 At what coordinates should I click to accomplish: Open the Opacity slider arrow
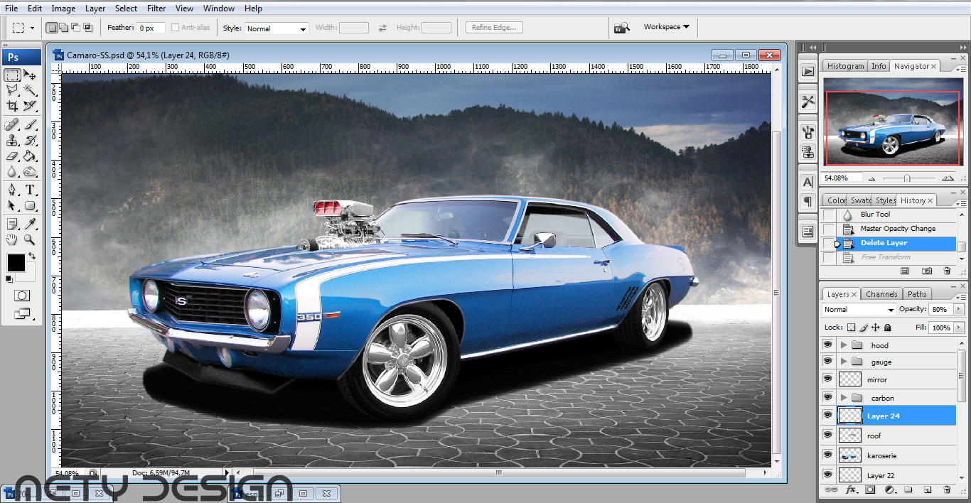(x=959, y=310)
